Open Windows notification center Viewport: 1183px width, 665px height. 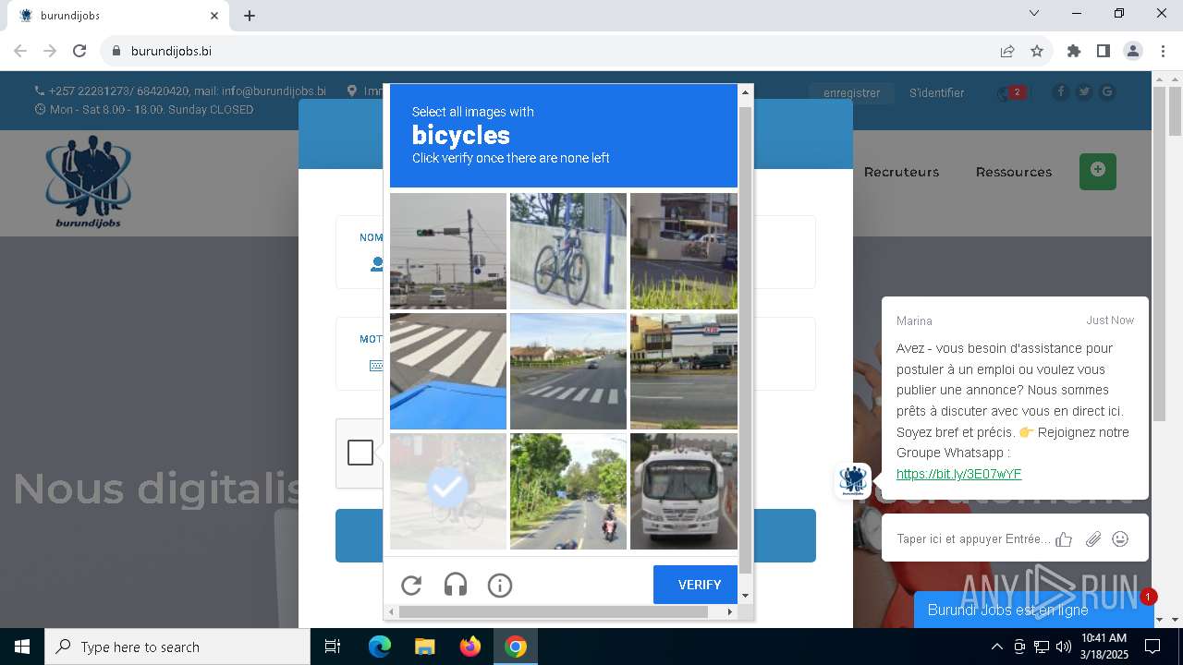(x=1153, y=647)
